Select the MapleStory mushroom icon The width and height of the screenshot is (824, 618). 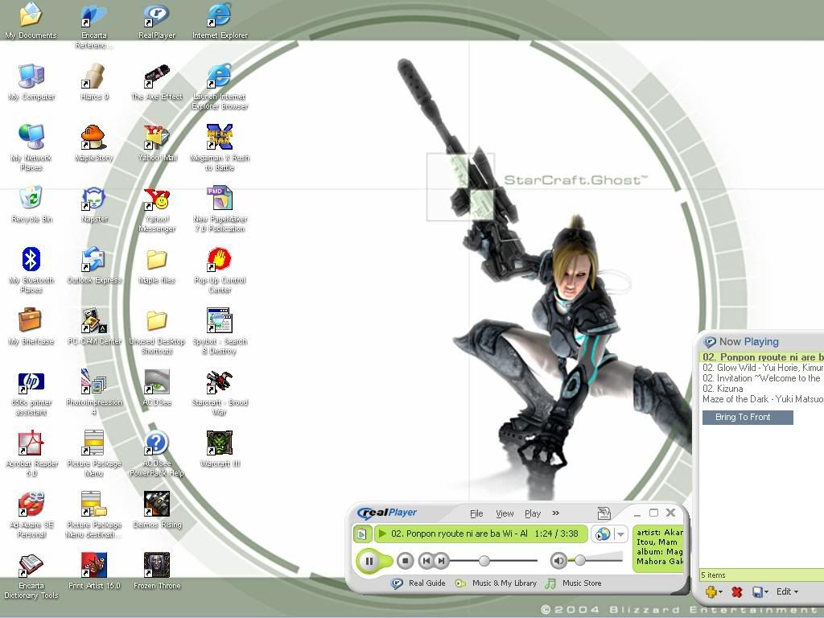[x=94, y=143]
